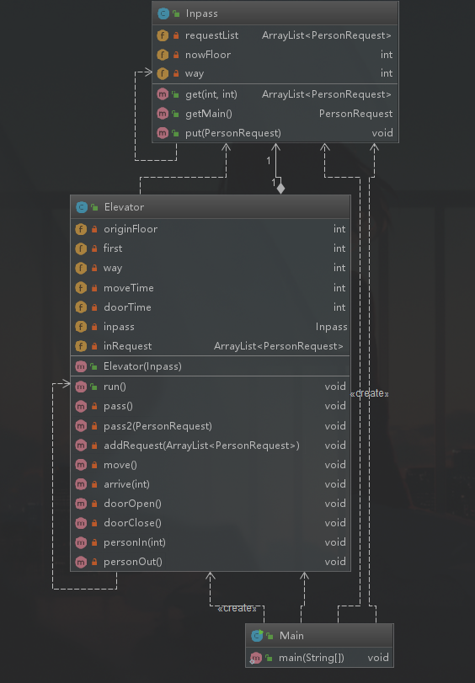Click the public visibility icon of Elevator(Inpass)
This screenshot has width=475, height=683.
(93, 366)
